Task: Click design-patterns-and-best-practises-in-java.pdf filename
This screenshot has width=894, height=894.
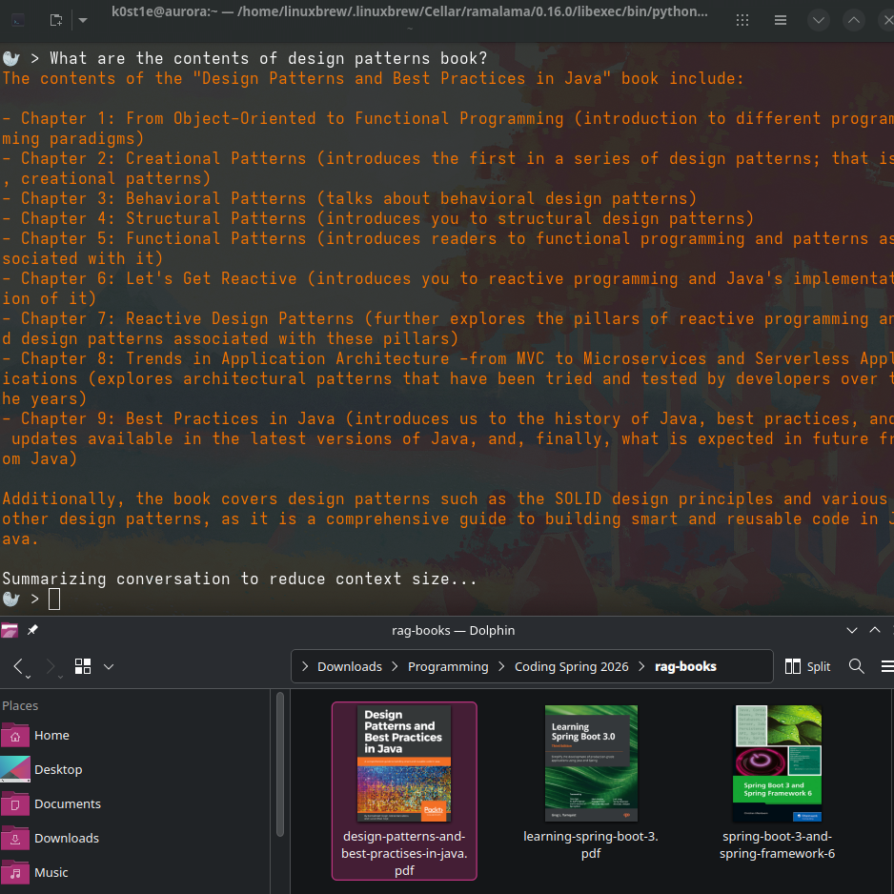Action: point(404,854)
